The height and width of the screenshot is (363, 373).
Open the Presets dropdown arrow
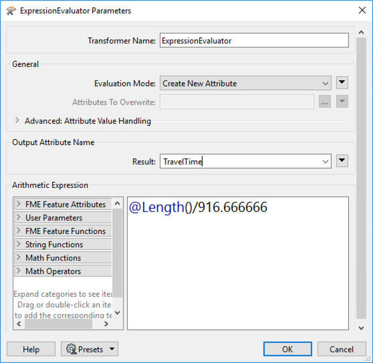click(112, 349)
